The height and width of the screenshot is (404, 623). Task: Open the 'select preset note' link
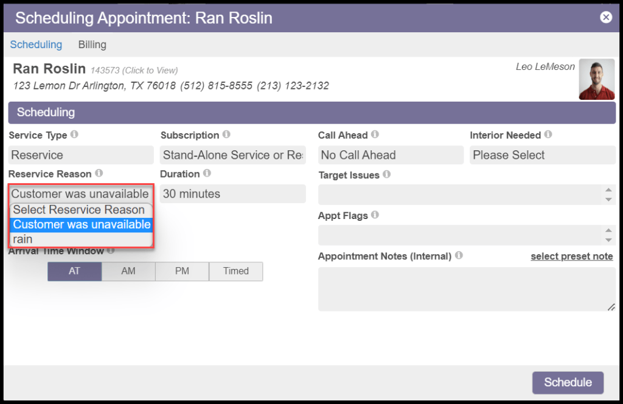(x=571, y=256)
